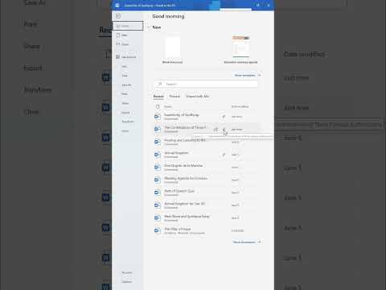The height and width of the screenshot is (290, 386).
Task: Select Home in the backstage sidebar
Action: click(x=128, y=26)
